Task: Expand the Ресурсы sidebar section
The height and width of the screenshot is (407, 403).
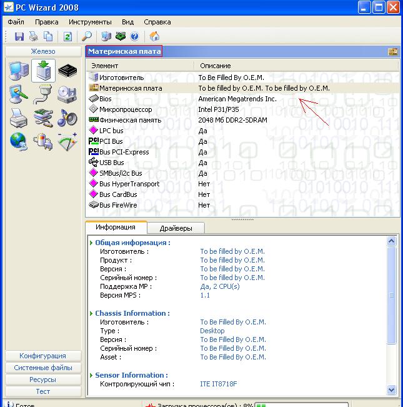Action: [x=42, y=379]
